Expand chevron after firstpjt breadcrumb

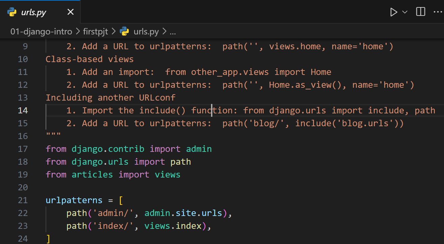coord(113,32)
